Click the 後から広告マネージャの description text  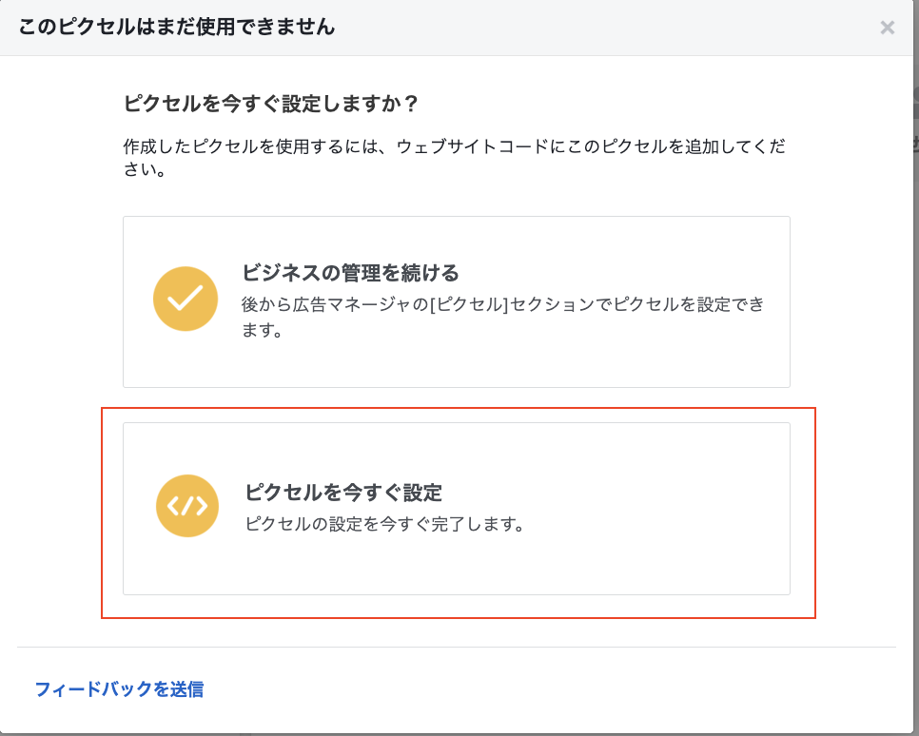click(503, 317)
